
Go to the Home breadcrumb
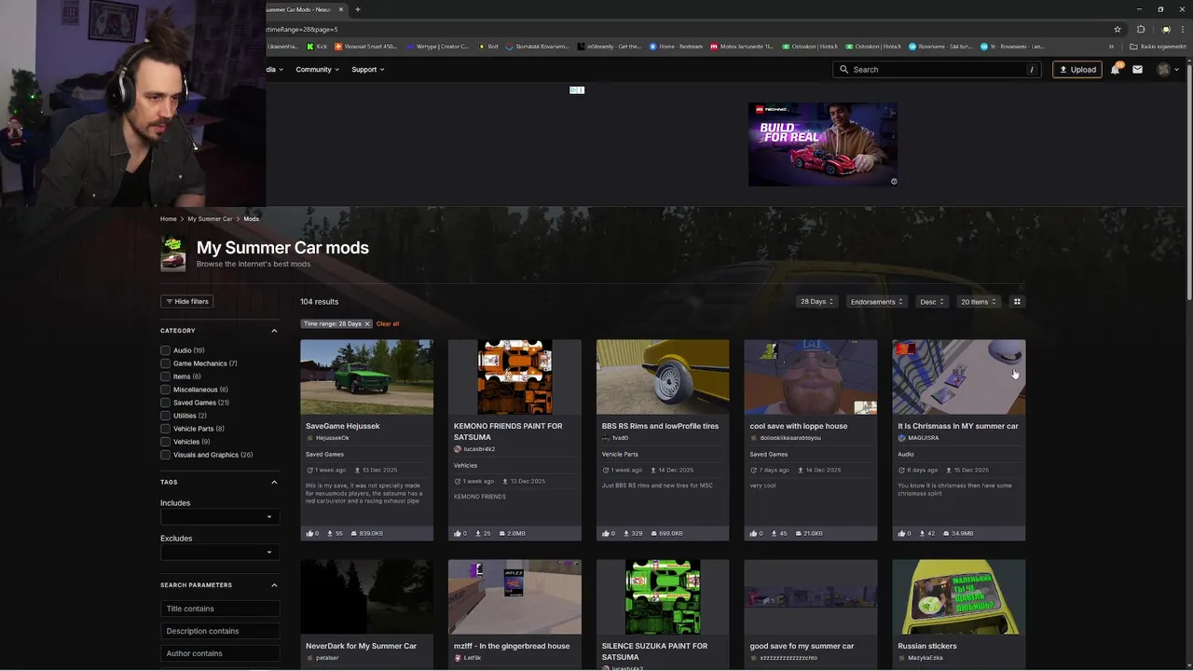[x=168, y=219]
